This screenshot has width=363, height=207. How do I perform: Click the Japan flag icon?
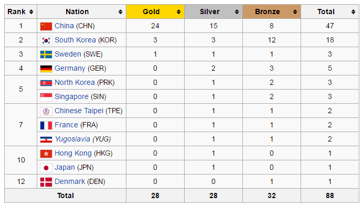[x=46, y=168]
